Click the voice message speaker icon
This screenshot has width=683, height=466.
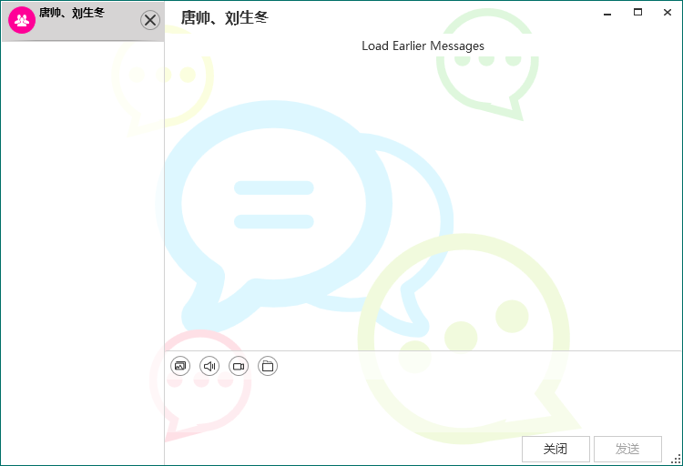209,366
